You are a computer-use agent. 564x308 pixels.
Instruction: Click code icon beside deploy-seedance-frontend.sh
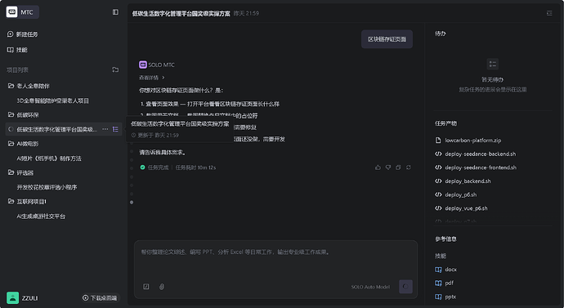(438, 167)
